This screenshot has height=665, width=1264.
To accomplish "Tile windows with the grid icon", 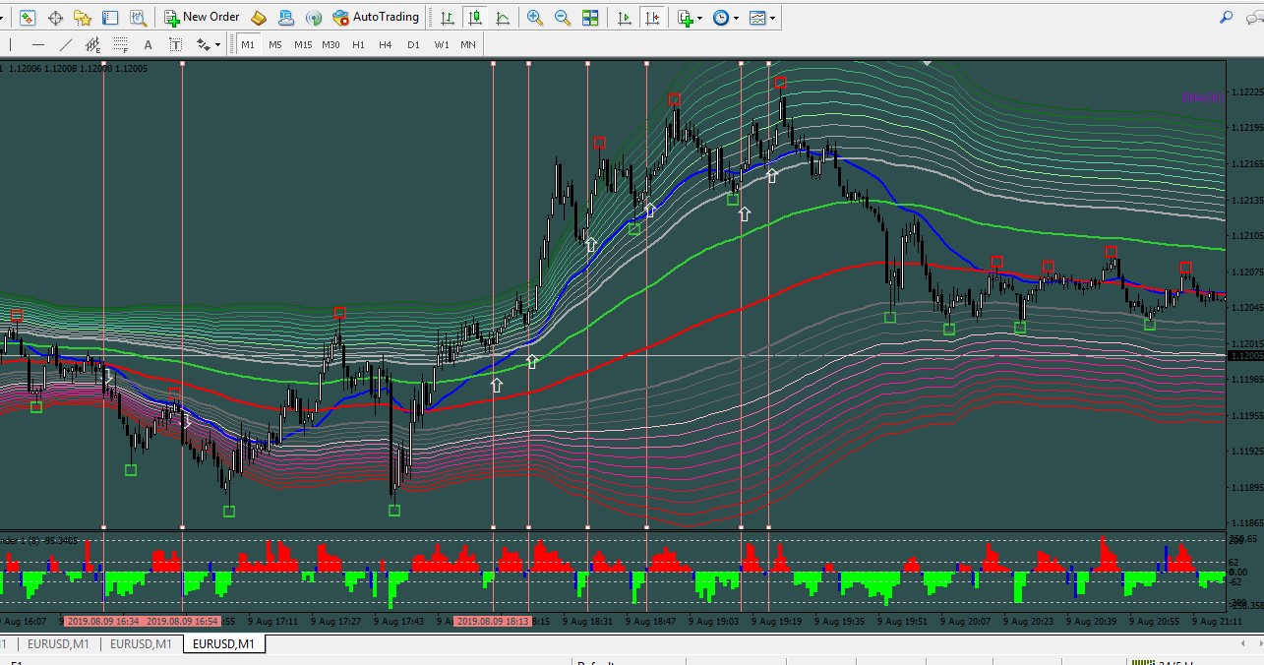I will (590, 18).
